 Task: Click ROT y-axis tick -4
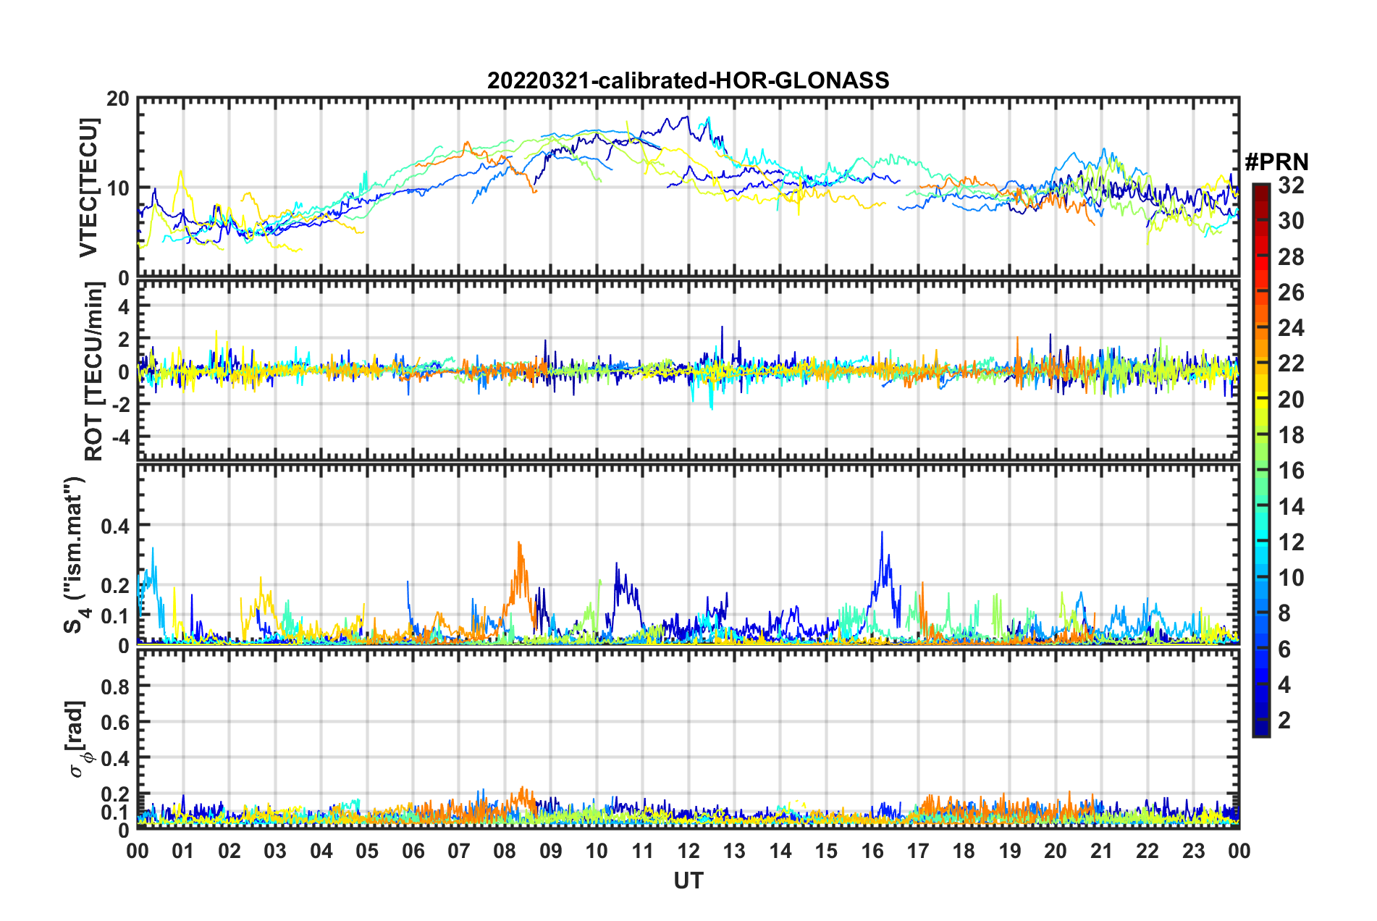tap(120, 437)
